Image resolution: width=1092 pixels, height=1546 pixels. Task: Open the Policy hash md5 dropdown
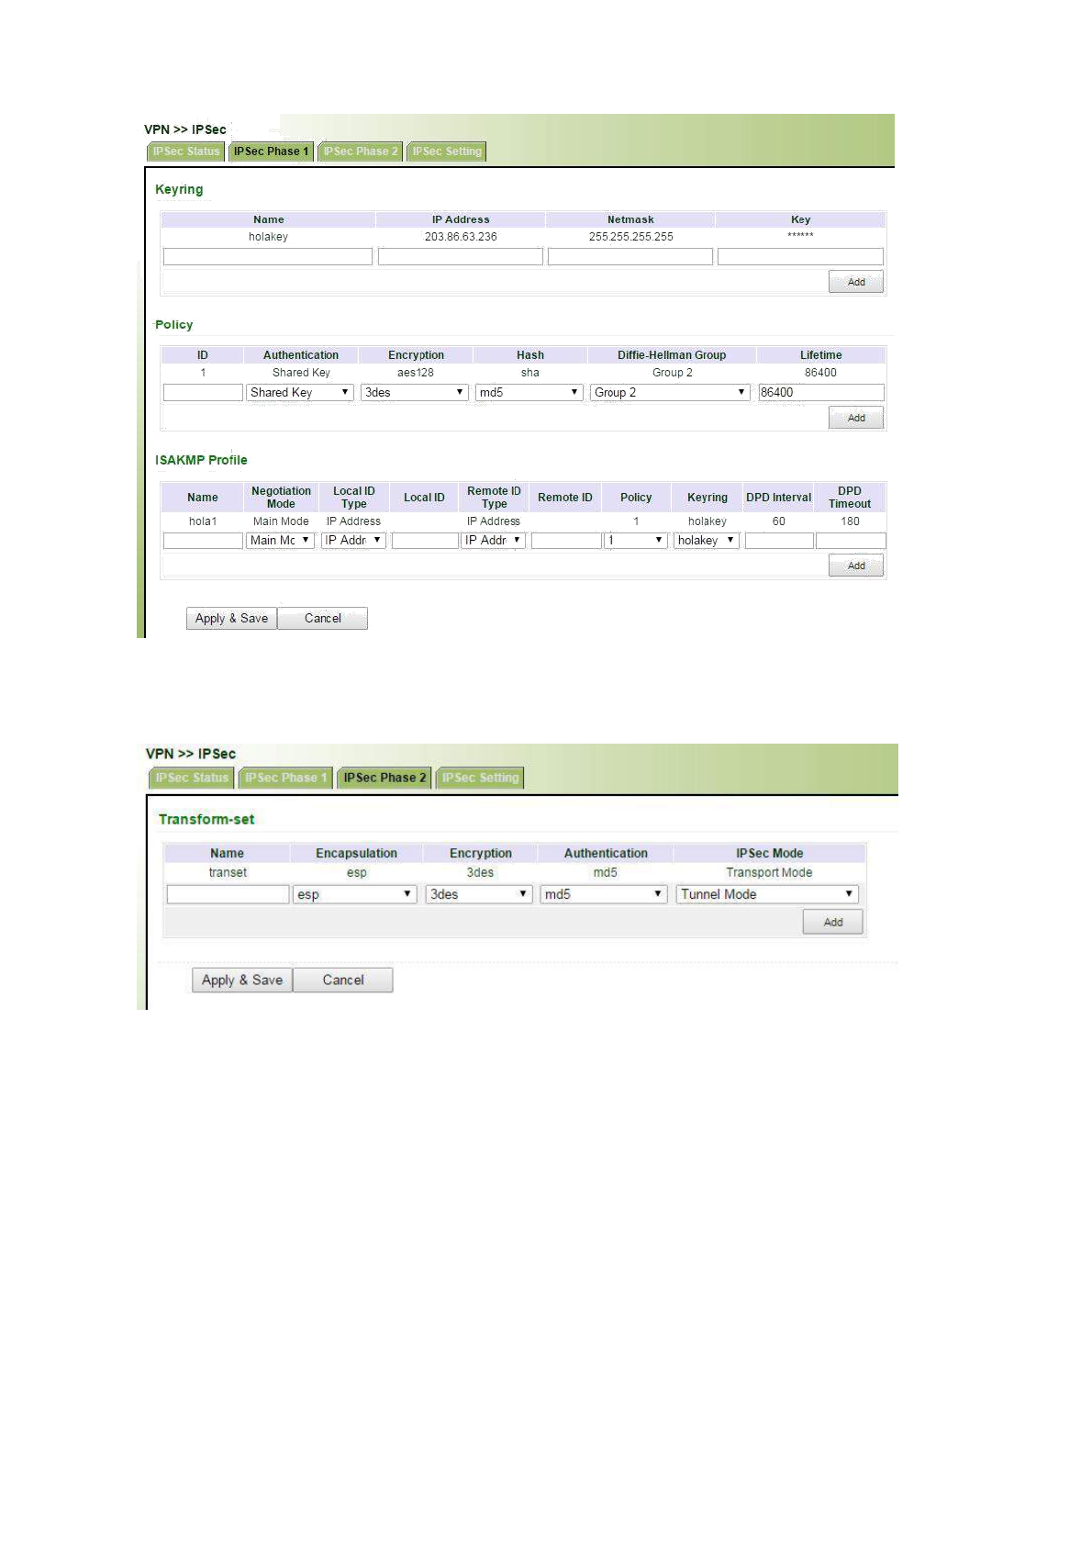pos(529,392)
